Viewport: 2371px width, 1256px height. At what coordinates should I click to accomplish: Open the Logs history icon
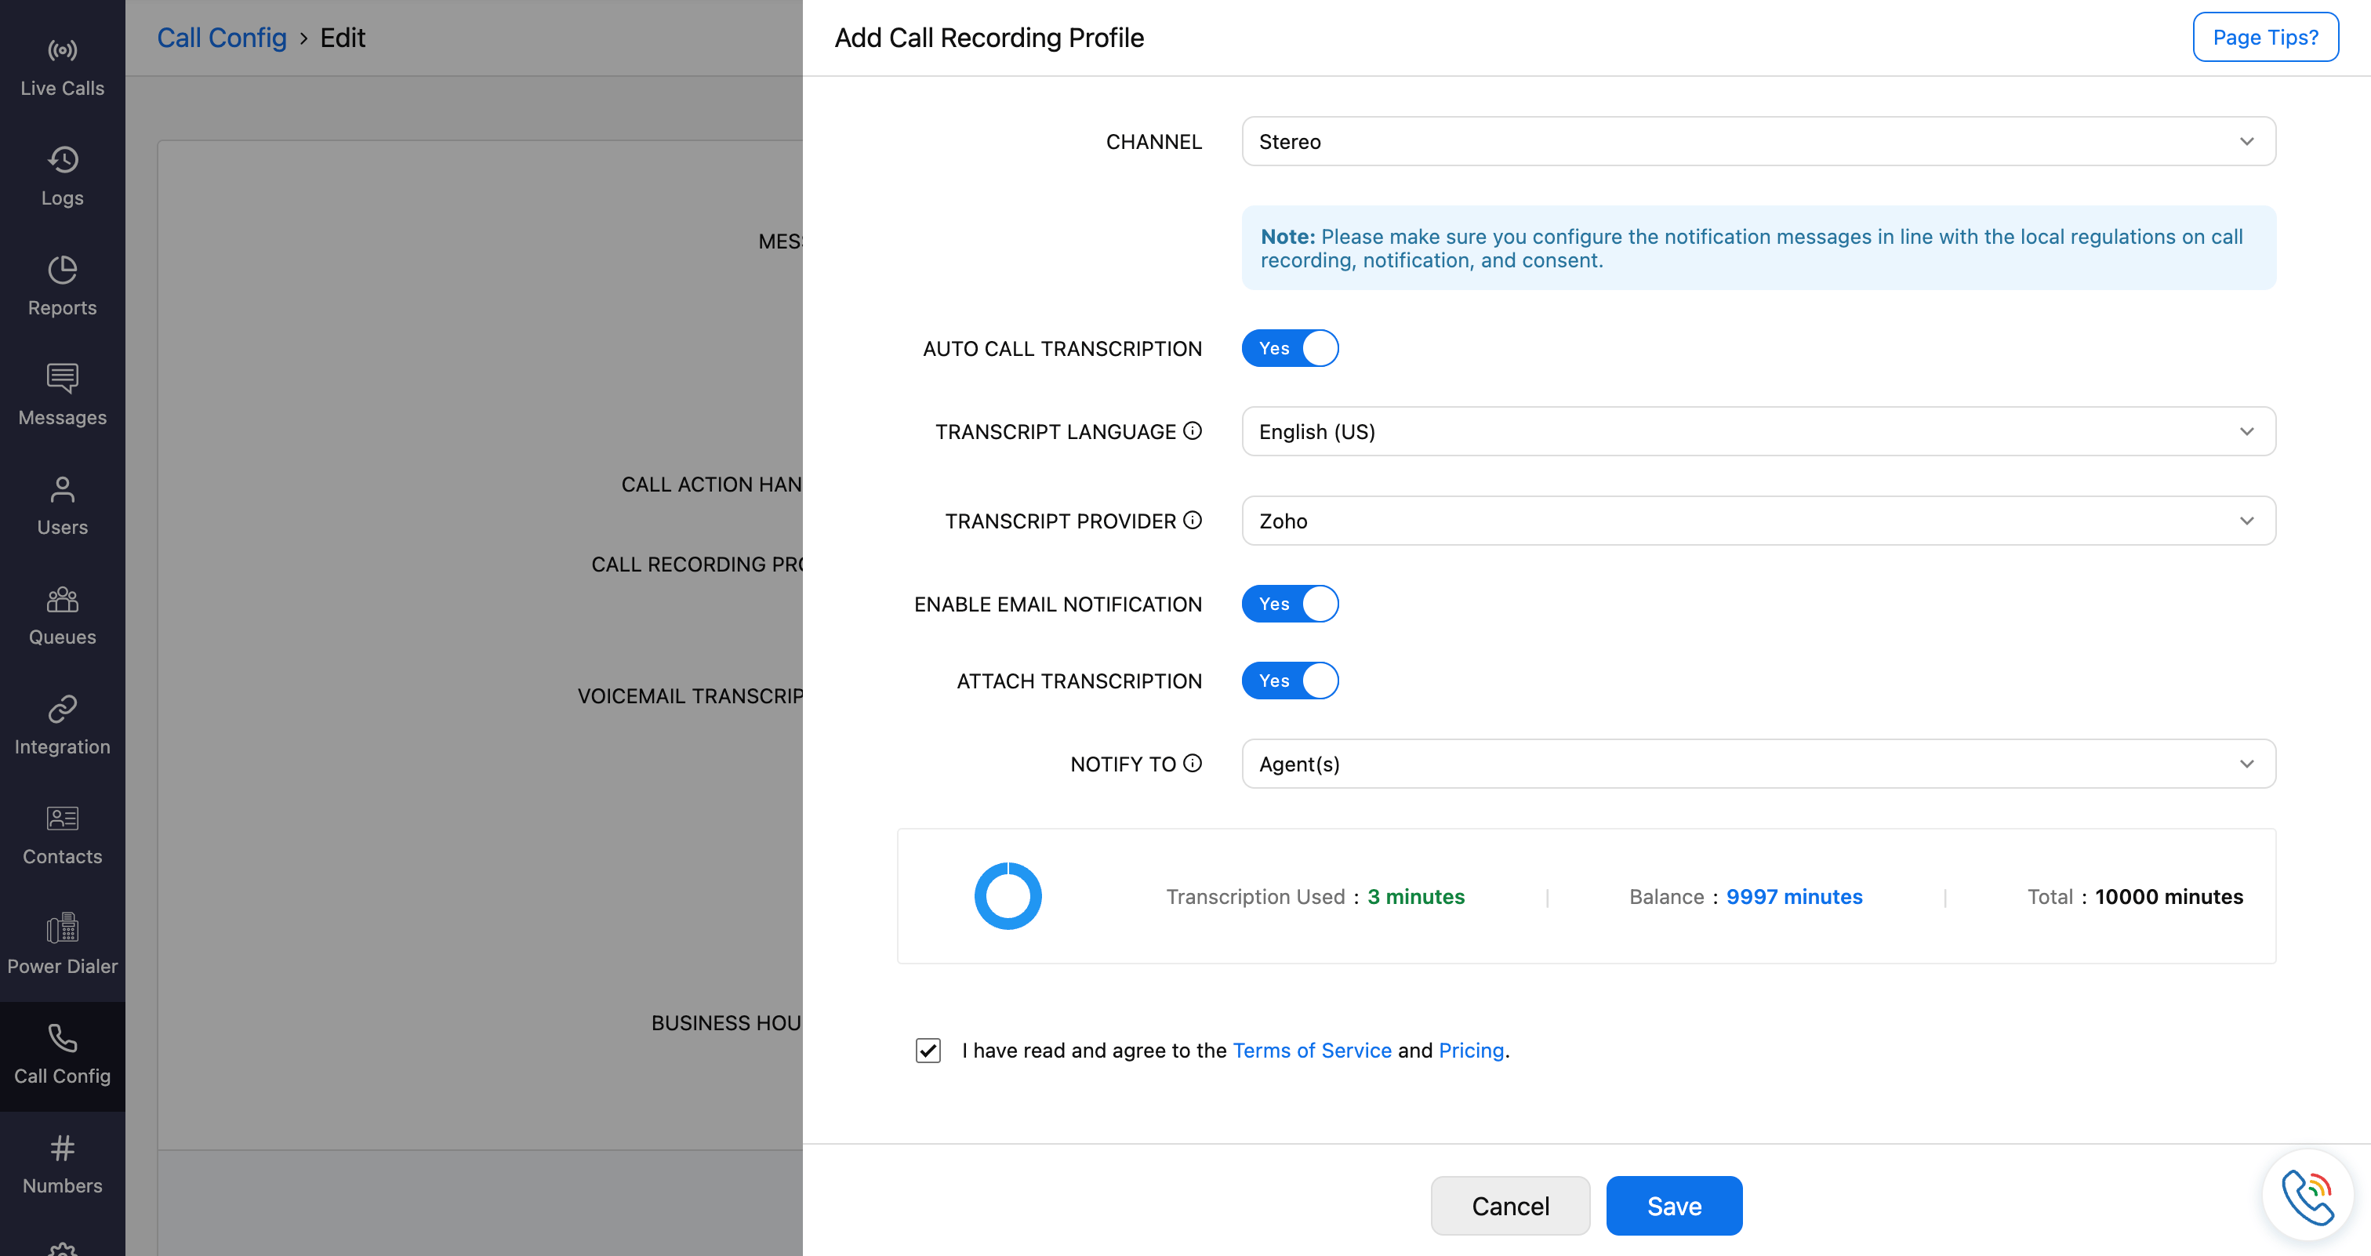click(x=62, y=160)
